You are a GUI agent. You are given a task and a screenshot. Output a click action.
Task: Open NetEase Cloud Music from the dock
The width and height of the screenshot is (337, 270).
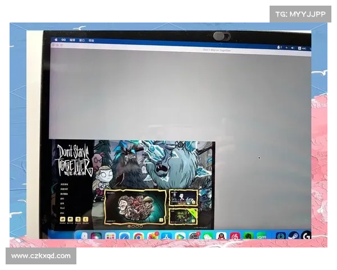coord(235,236)
